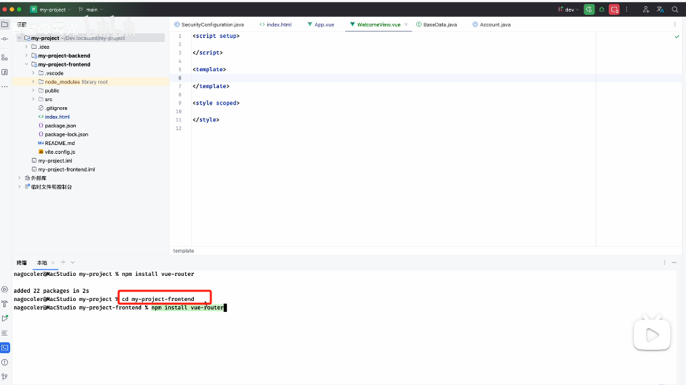Screen dimensions: 686x385
Task: Expand the src folder
Action: coord(33,100)
